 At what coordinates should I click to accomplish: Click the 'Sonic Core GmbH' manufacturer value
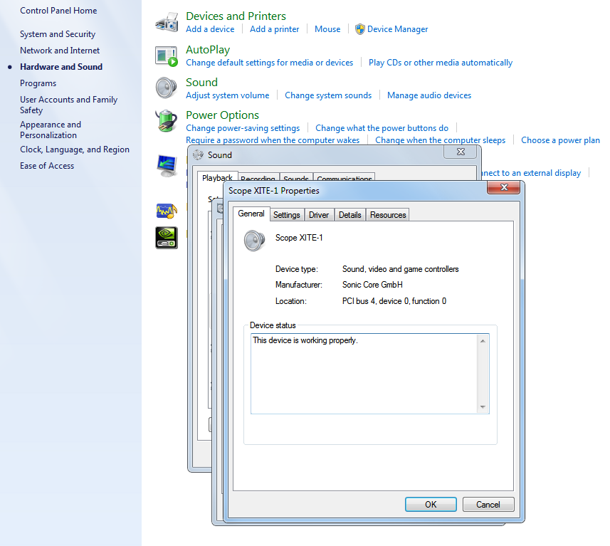[x=372, y=285]
